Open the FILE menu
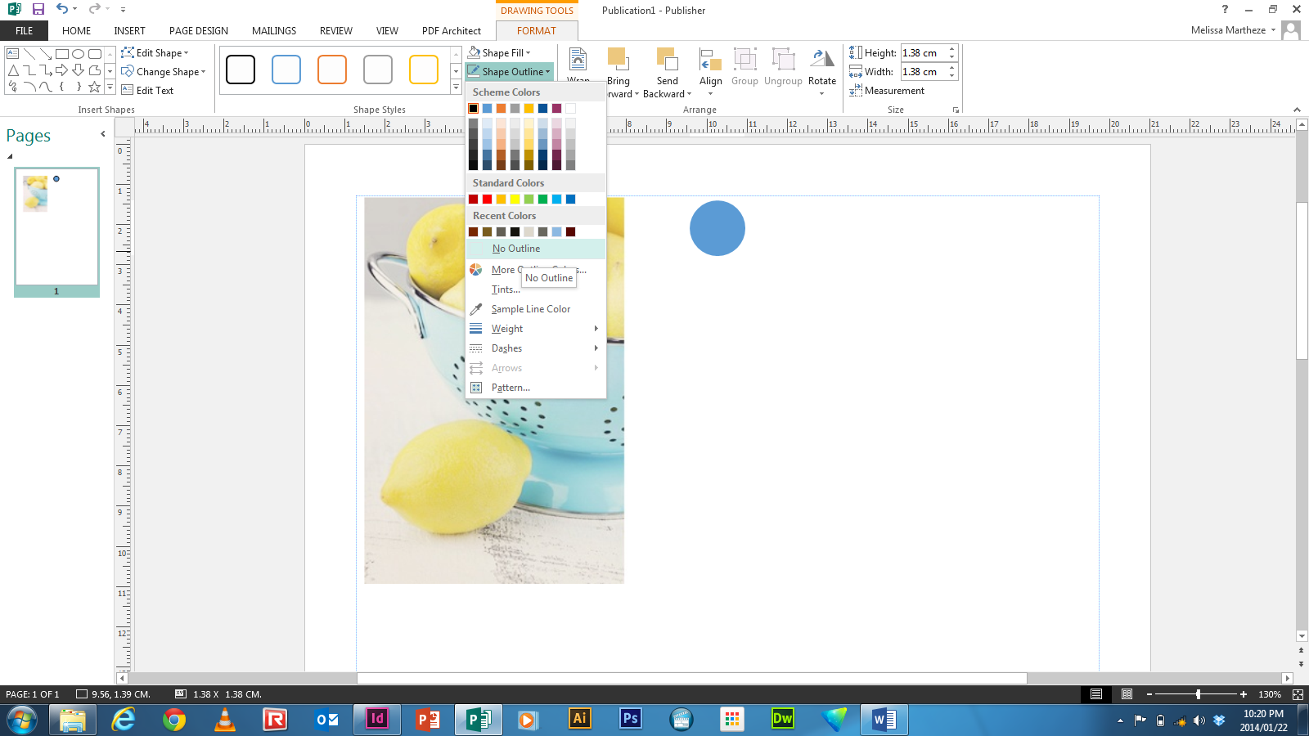1309x736 pixels. (24, 30)
